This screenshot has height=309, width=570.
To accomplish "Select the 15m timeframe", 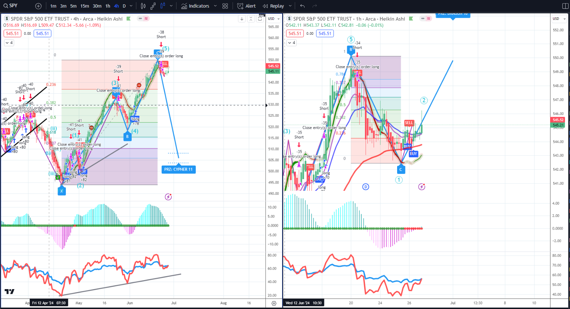I will point(85,6).
